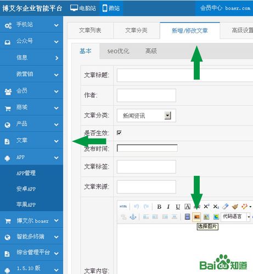Open the seo优化 sub-tab
The height and width of the screenshot is (274, 253).
pos(118,51)
